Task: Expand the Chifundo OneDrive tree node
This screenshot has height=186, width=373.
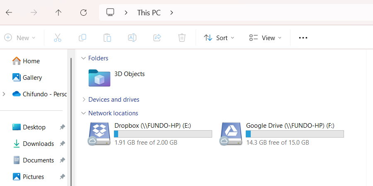Action: [4, 94]
